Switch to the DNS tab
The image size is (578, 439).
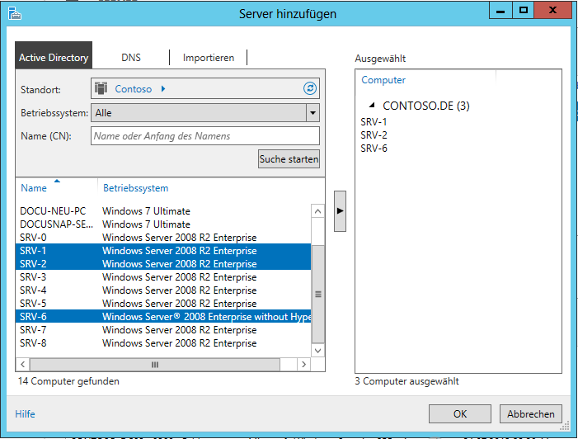click(131, 58)
